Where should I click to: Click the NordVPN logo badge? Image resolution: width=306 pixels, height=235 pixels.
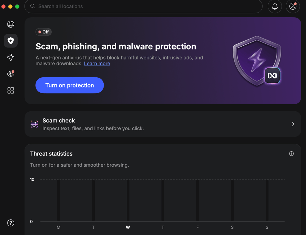272,76
